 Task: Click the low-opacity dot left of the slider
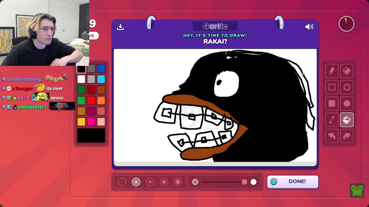pos(195,182)
